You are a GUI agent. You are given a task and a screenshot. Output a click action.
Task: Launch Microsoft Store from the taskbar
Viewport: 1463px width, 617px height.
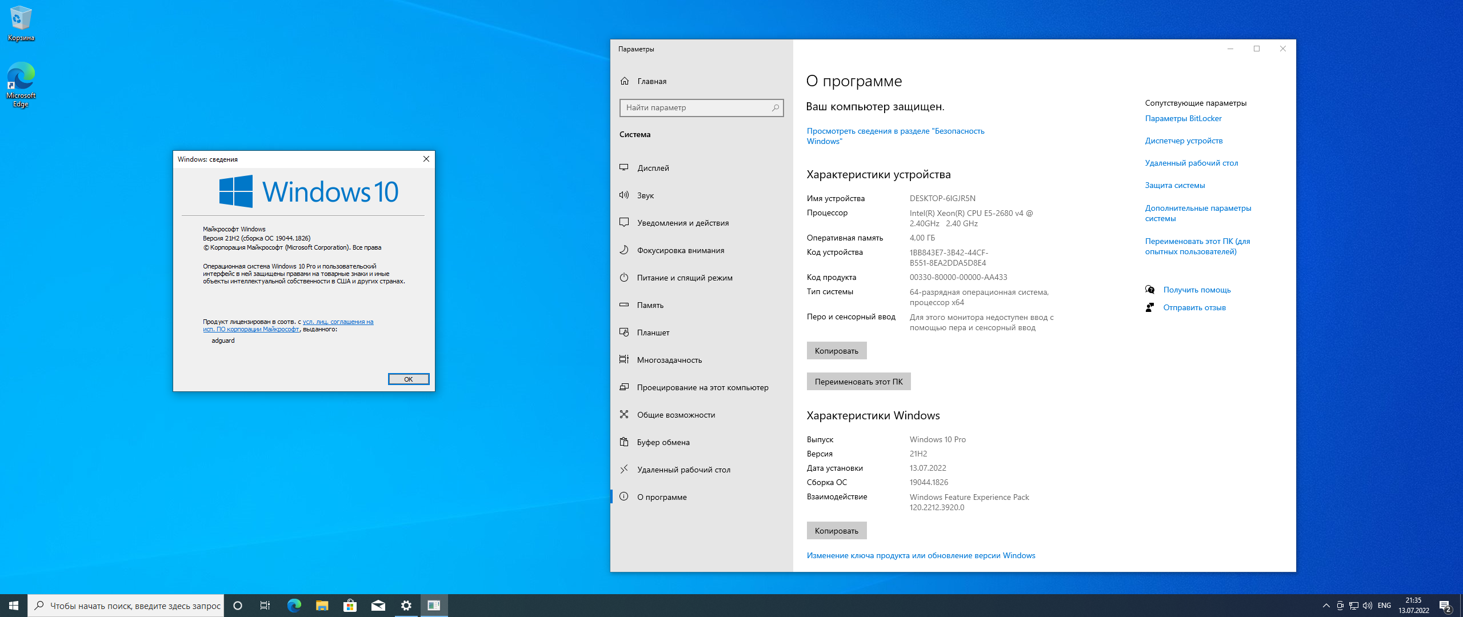point(350,606)
